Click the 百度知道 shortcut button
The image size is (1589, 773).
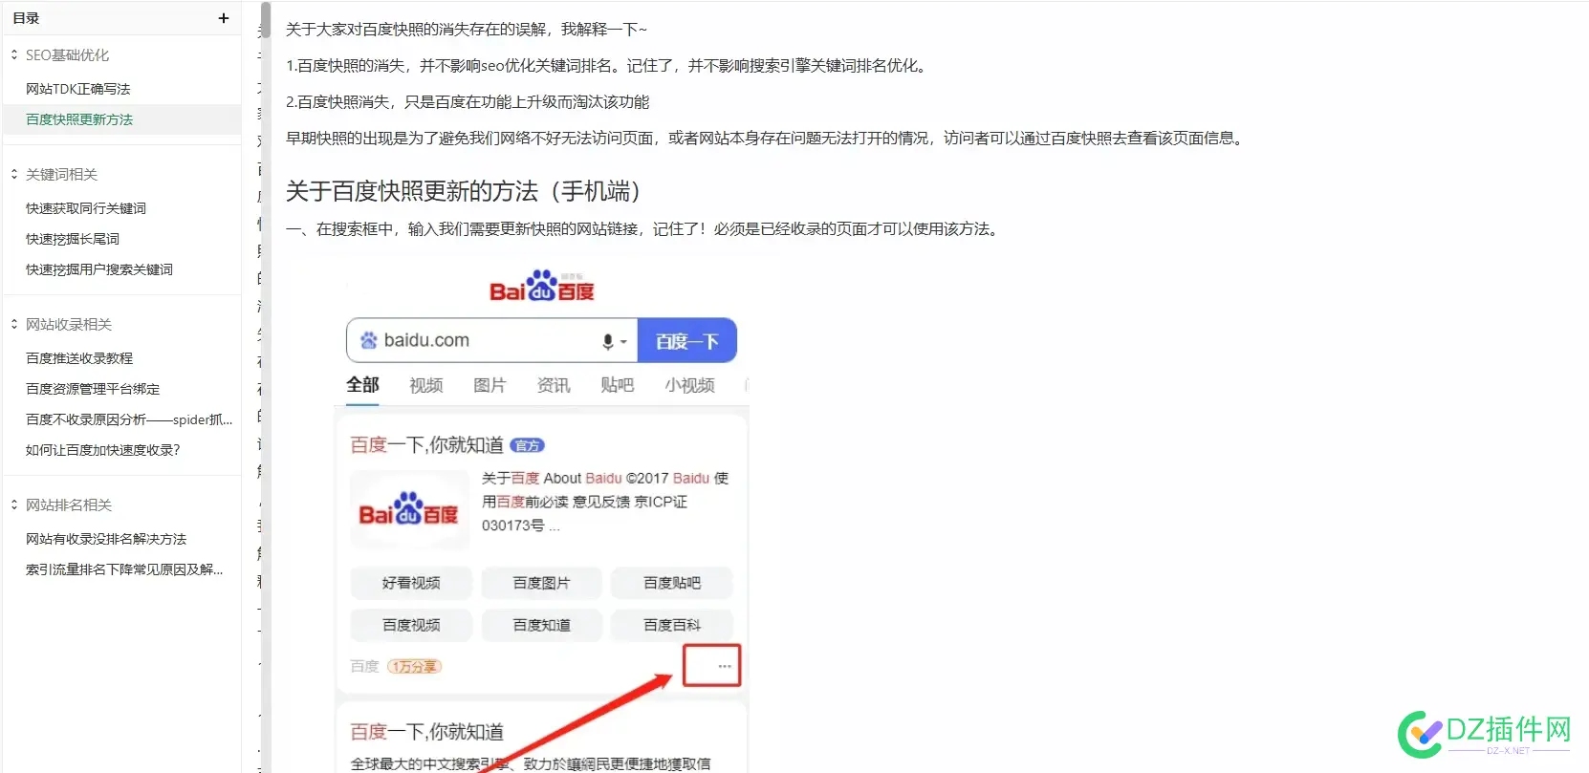click(542, 625)
